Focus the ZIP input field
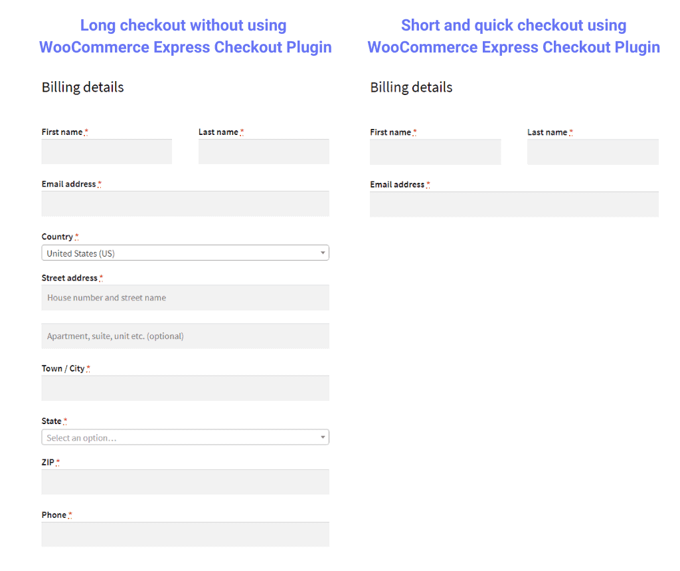 [x=185, y=482]
